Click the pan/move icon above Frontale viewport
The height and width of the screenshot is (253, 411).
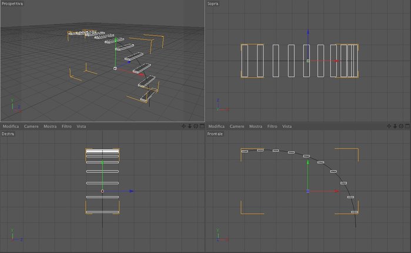[x=389, y=126]
